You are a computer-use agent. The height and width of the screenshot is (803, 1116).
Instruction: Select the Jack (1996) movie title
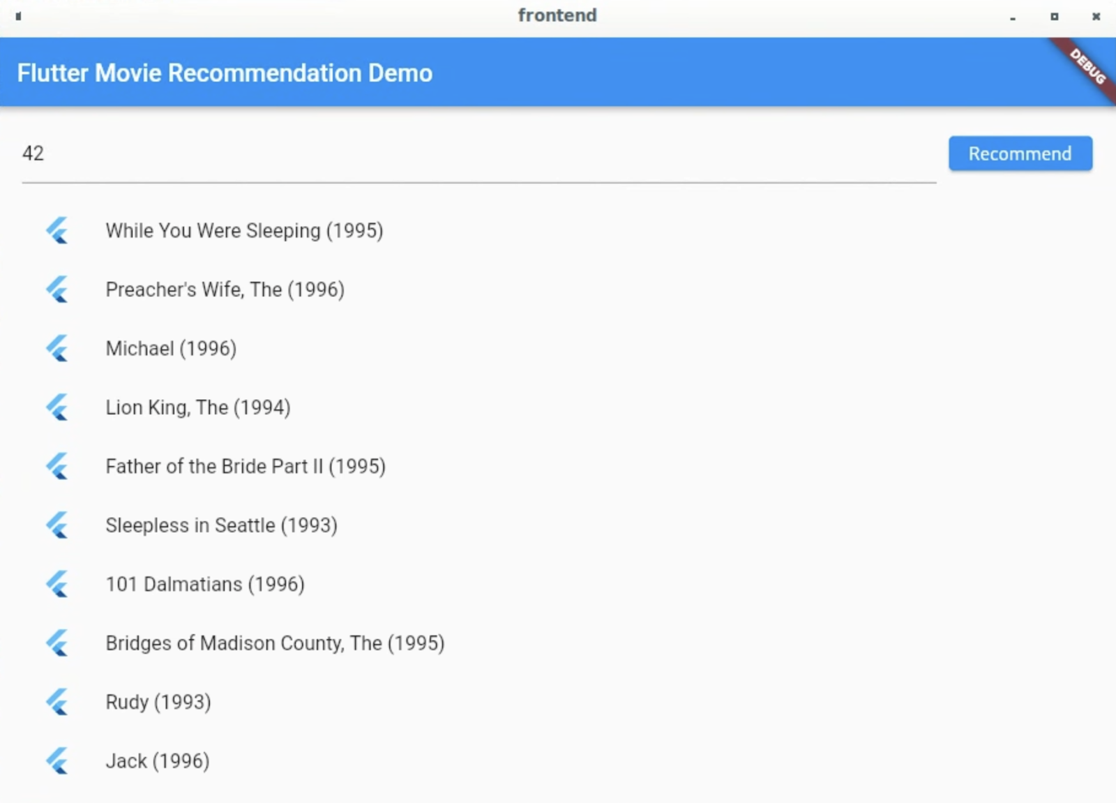point(157,761)
